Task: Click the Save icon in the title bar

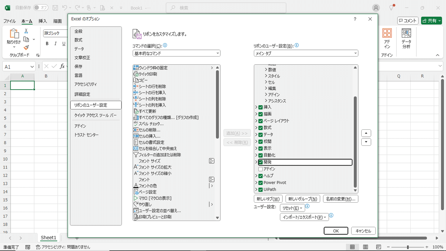Action: (x=55, y=8)
